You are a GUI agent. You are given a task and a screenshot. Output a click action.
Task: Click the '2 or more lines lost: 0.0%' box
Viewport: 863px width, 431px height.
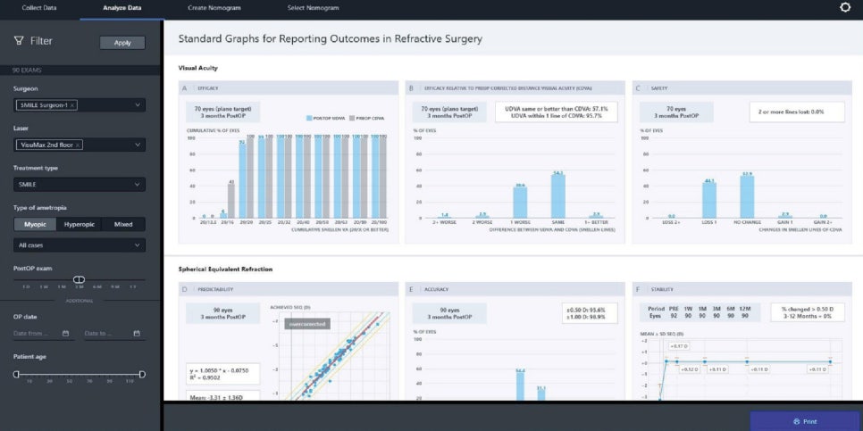(797, 112)
